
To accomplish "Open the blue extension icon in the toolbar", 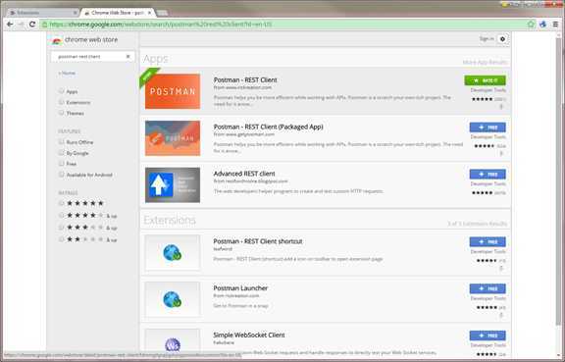I will pyautogui.click(x=543, y=25).
